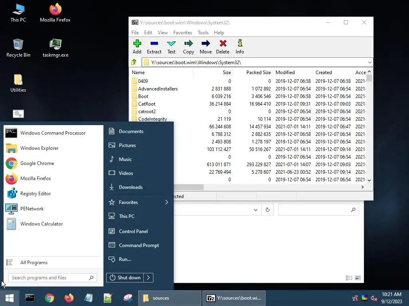The height and width of the screenshot is (306, 409).
Task: Sort files by the Modified column
Action: (x=293, y=73)
